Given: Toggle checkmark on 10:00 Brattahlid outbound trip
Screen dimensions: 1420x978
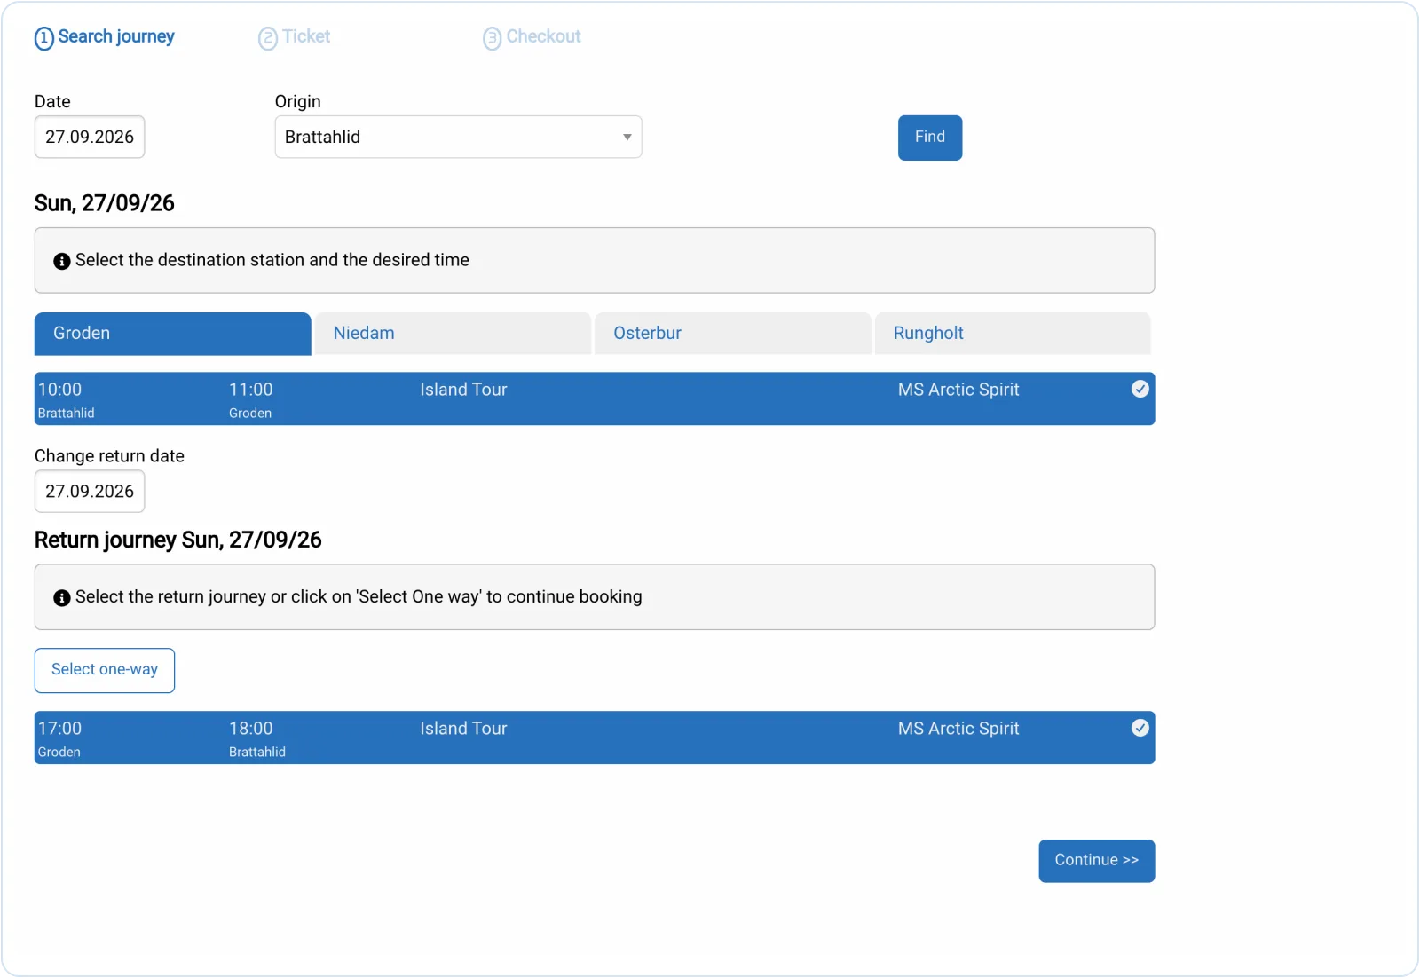Looking at the screenshot, I should coord(1140,389).
